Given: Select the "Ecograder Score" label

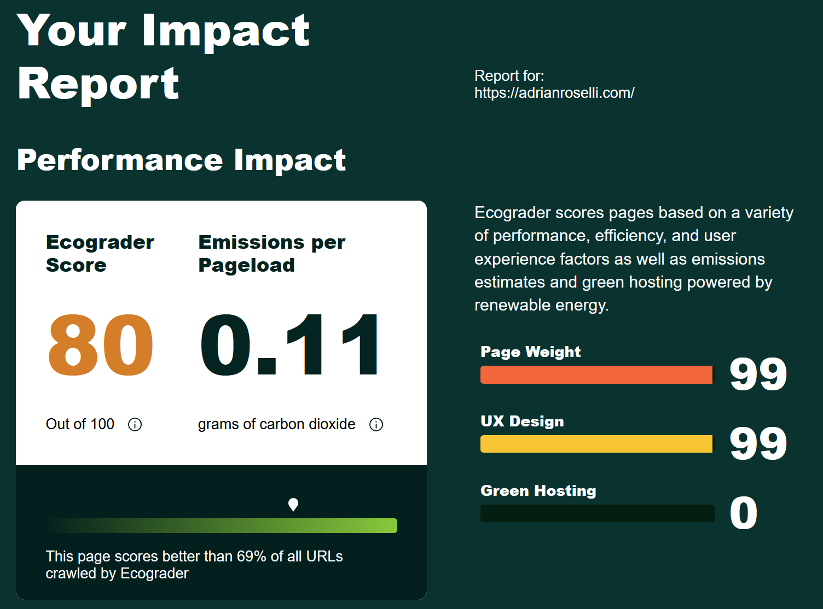Looking at the screenshot, I should [100, 254].
